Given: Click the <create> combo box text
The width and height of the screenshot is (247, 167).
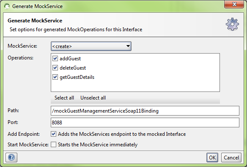Looking at the screenshot, I should tap(62, 46).
